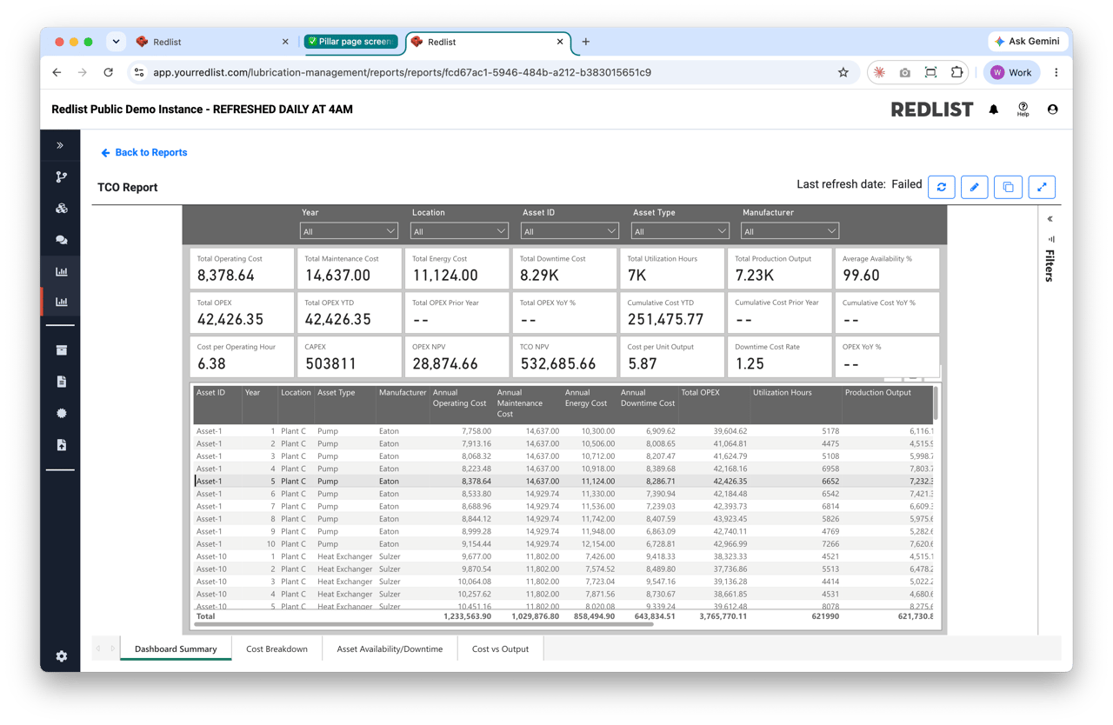Screen dimensions: 1113x725
Task: Open the file upload icon in sidebar
Action: (61, 444)
